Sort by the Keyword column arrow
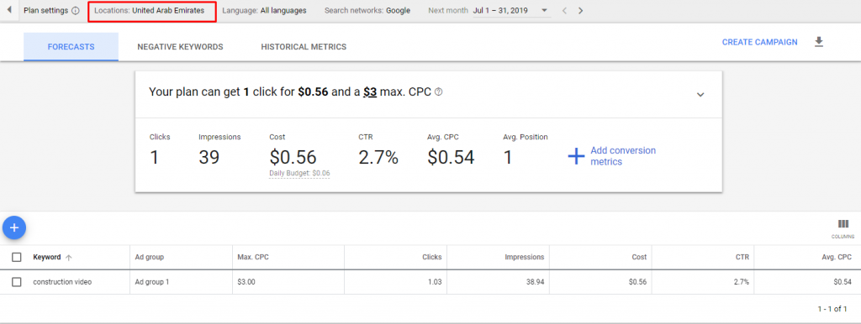This screenshot has width=861, height=324. pos(69,257)
